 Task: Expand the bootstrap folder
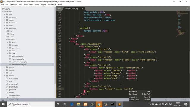tap(4, 17)
